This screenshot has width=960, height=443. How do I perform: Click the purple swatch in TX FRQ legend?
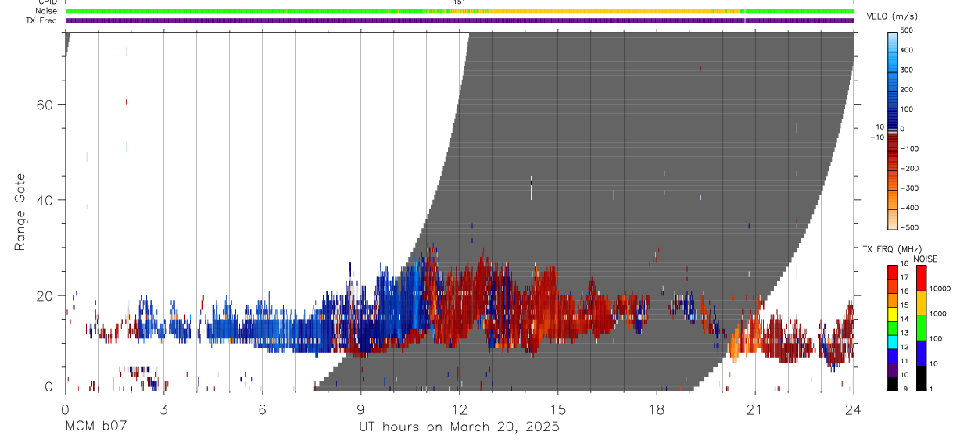[892, 370]
